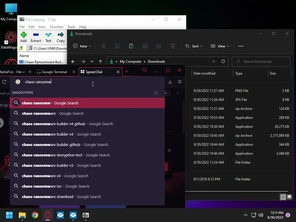This screenshot has height=222, width=296.
Task: Open the Edit menu in 7-Zip
Action: 31,27
